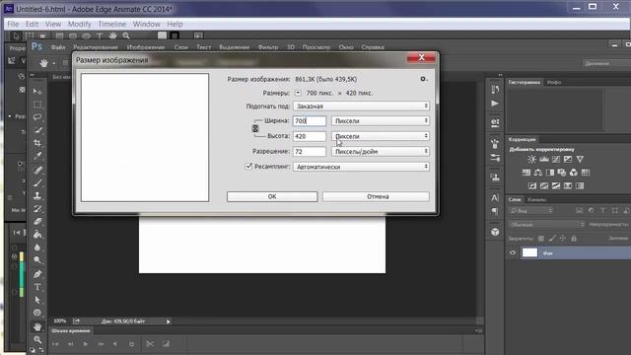Open dialog settings gear icon
Viewport: 631px width, 355px height.
click(423, 79)
